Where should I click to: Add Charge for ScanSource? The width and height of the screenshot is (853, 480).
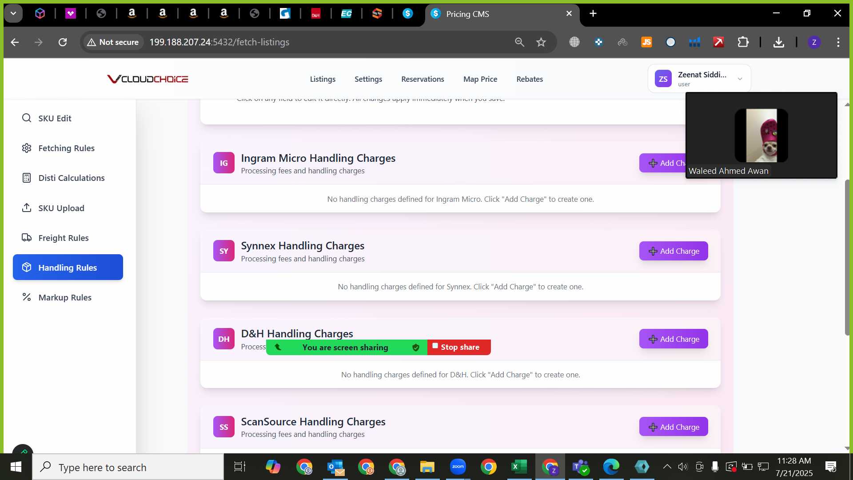tap(674, 427)
